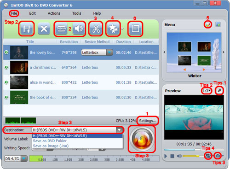Open the Actions menu
The image size is (230, 169).
[x=54, y=13]
